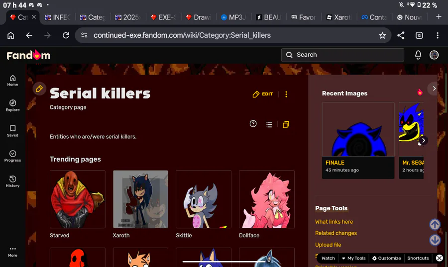The width and height of the screenshot is (448, 267).
Task: Switch to the Nouv tab
Action: pos(409,17)
